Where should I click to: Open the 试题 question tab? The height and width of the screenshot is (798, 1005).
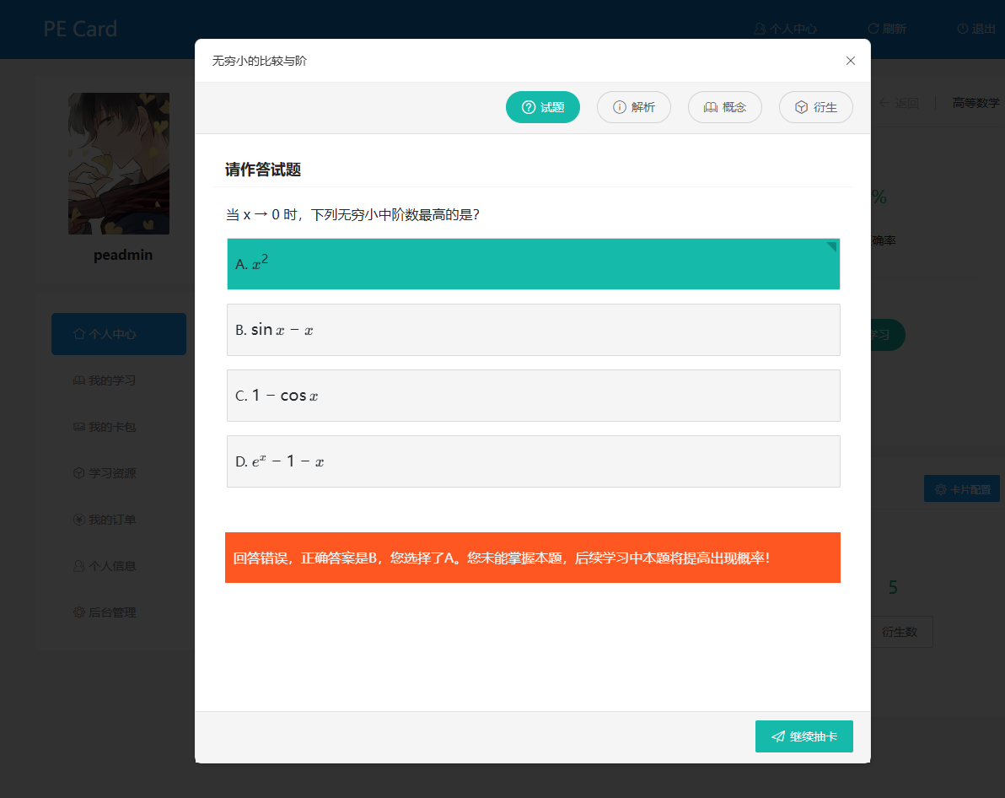[x=542, y=107]
